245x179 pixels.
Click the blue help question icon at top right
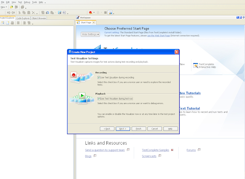238,17
